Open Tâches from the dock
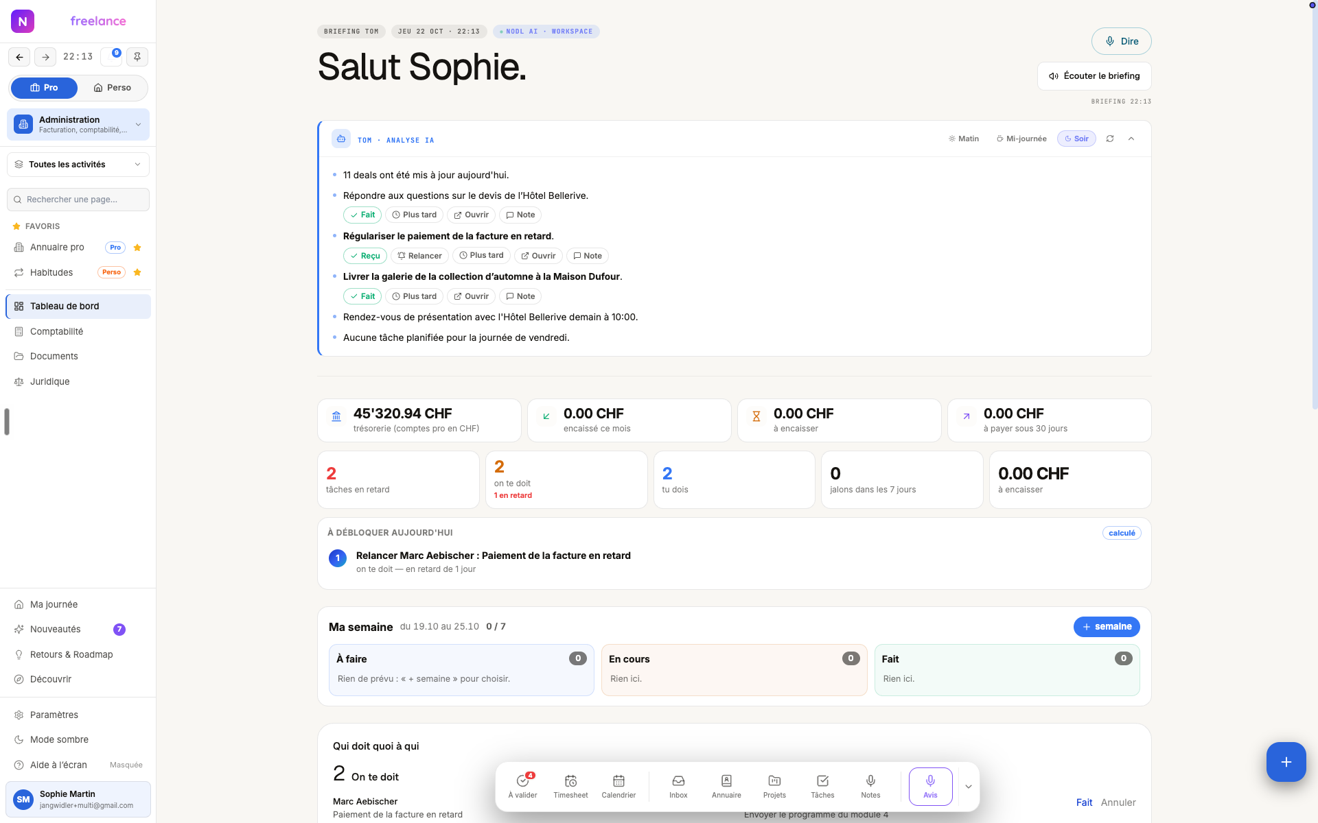The height and width of the screenshot is (823, 1318). [x=822, y=786]
